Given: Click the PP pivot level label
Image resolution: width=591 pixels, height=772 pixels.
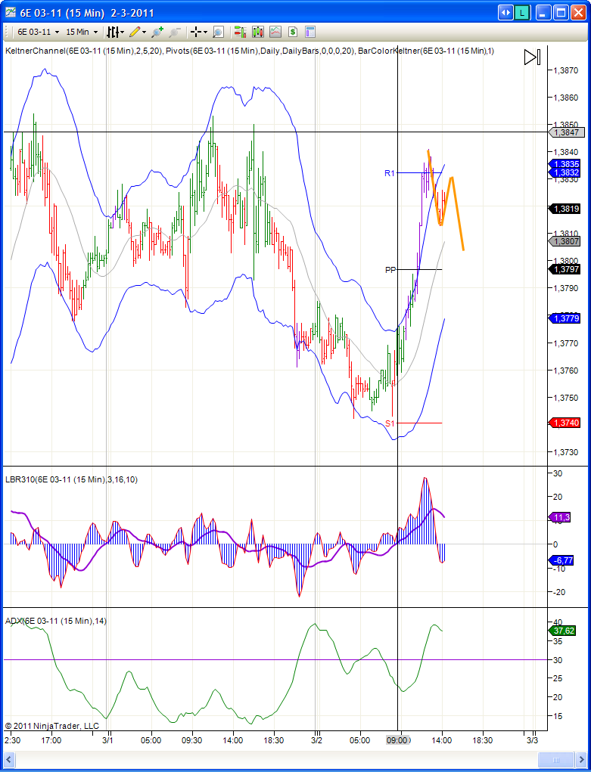Looking at the screenshot, I should (x=390, y=270).
